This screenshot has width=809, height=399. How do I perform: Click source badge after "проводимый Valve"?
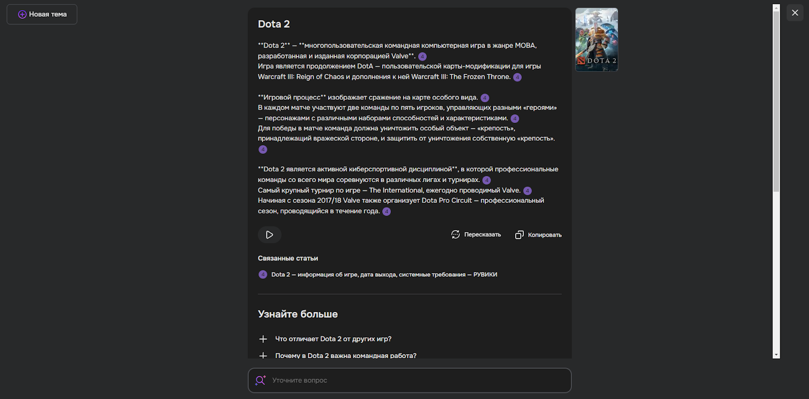(527, 191)
